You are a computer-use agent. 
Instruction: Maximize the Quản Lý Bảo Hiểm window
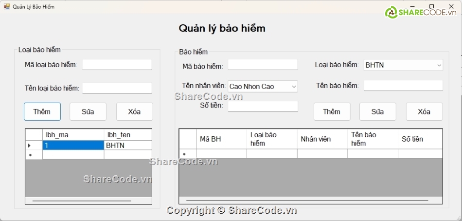(x=432, y=6)
